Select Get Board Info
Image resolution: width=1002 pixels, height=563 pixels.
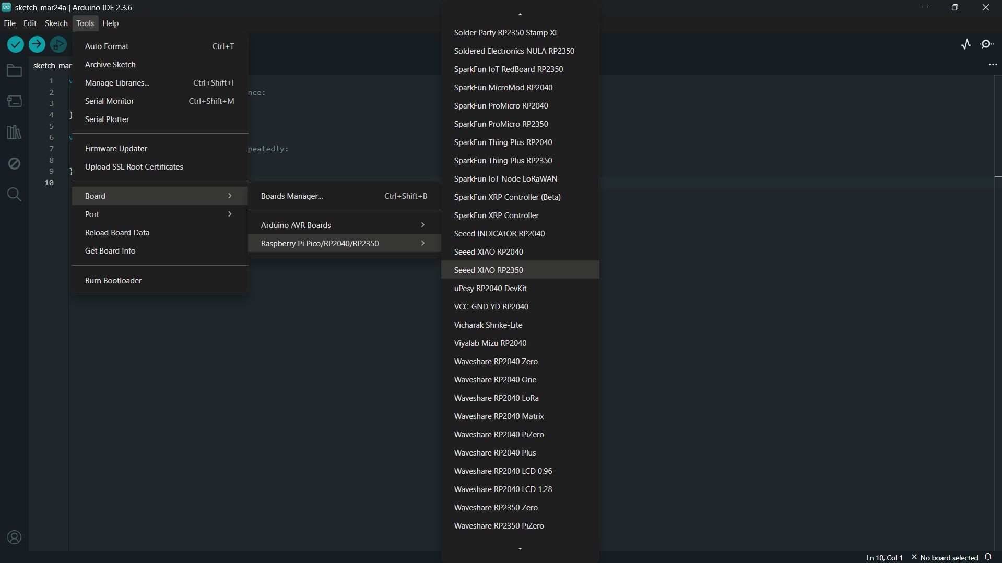point(160,251)
